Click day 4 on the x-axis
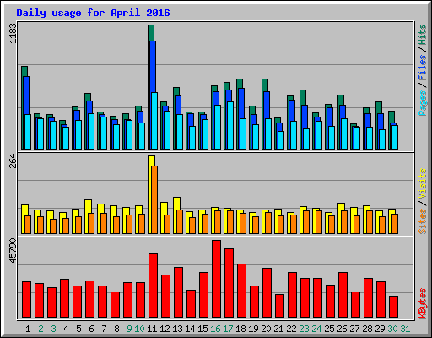 66,329
